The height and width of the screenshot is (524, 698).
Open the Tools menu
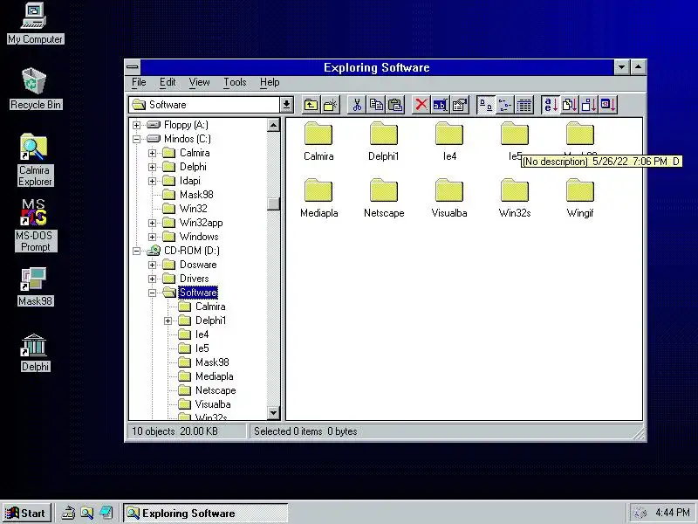[235, 82]
